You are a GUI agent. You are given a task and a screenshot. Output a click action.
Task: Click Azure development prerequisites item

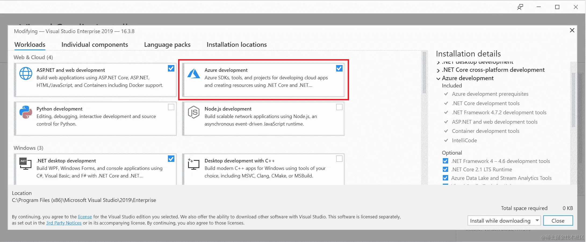click(490, 94)
